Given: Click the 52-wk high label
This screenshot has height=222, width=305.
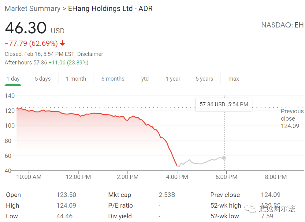Looking at the screenshot, I should [226, 206].
